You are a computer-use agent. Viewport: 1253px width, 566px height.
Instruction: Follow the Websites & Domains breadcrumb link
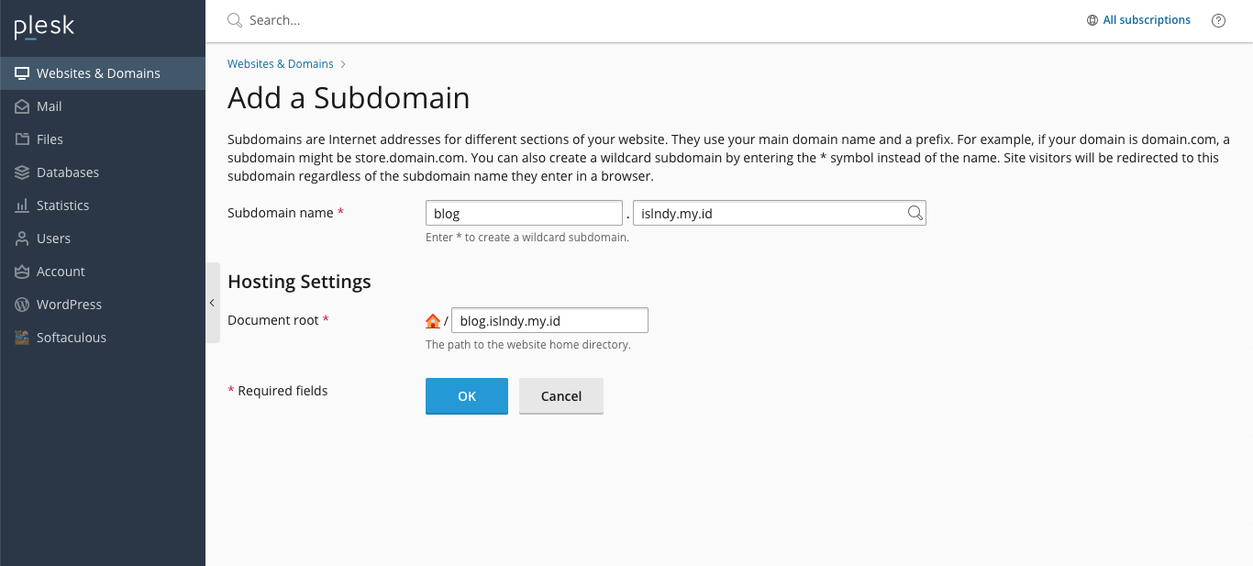pyautogui.click(x=281, y=64)
